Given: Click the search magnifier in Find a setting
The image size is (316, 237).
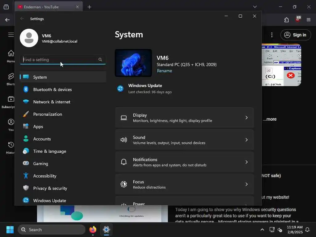Looking at the screenshot, I should coord(100,60).
